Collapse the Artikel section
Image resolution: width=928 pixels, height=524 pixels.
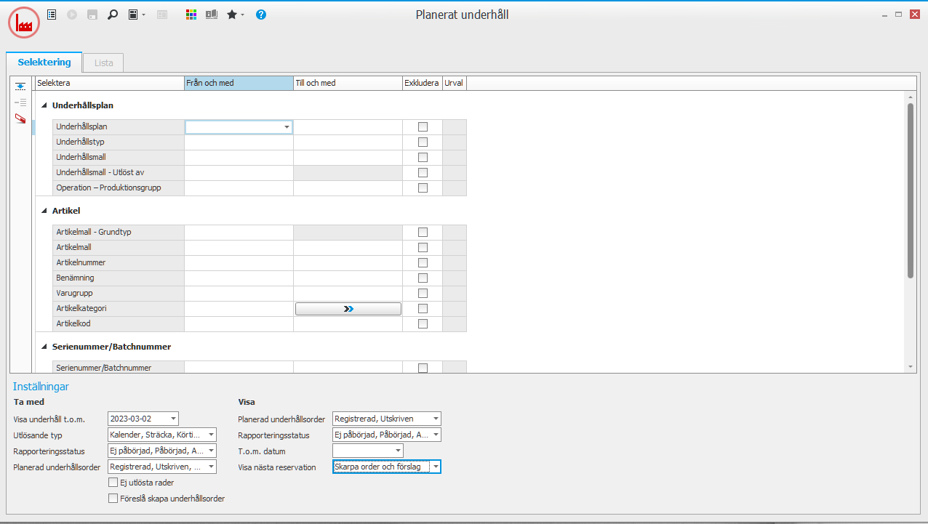45,211
